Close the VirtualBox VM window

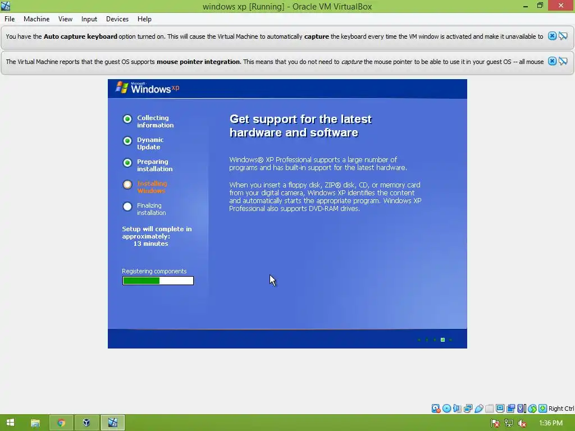[x=561, y=6]
